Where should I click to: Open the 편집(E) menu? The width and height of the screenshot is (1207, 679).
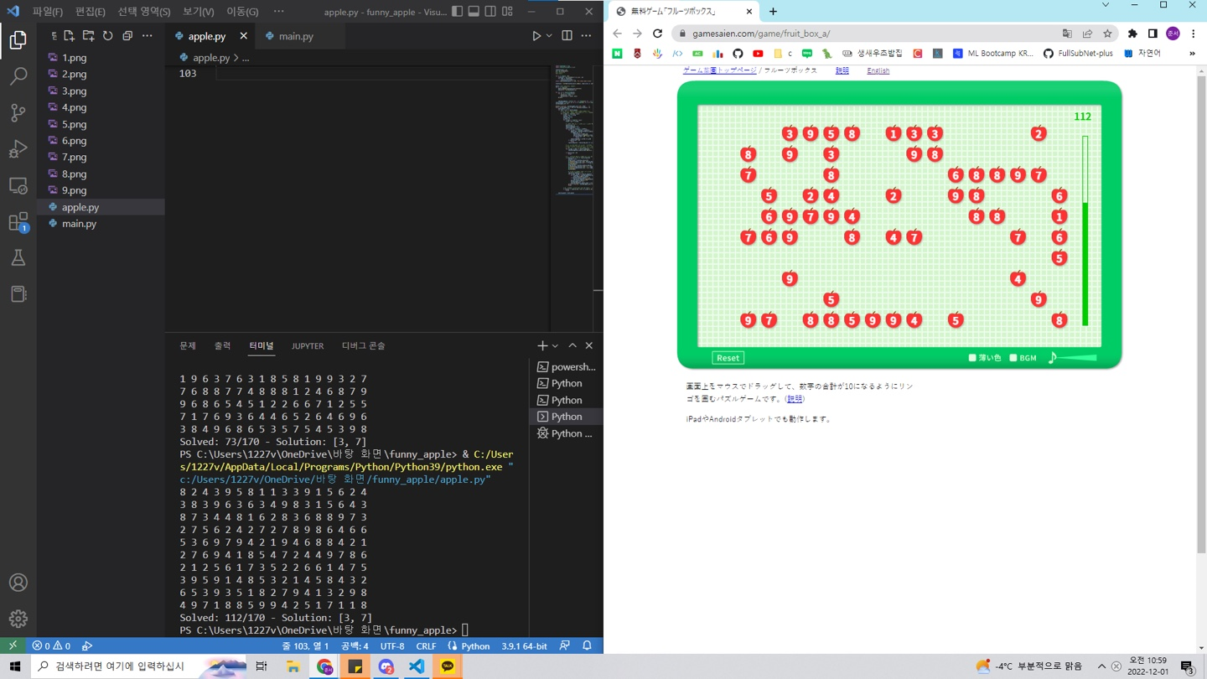91,12
